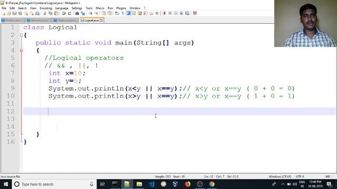The width and height of the screenshot is (337, 189).
Task: Open the Function List toolbar icon
Action: [x=145, y=13]
